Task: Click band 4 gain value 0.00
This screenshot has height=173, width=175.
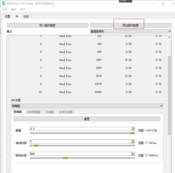Action: (x=129, y=44)
